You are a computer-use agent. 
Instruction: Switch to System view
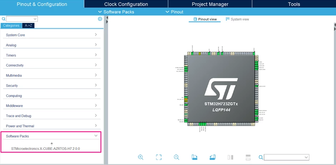coord(237,19)
